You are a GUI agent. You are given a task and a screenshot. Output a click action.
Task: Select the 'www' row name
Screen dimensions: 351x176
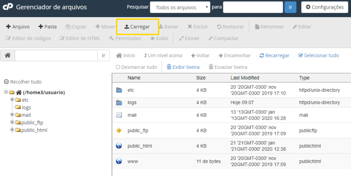tap(133, 161)
